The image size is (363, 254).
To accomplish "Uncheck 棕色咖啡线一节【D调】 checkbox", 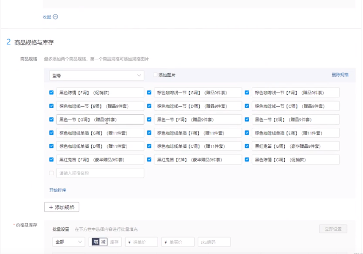I will (149, 106).
